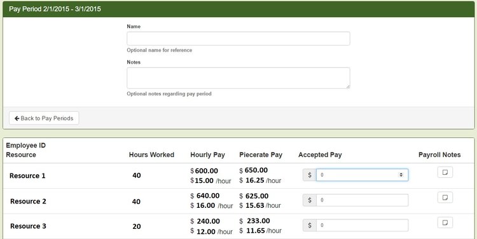Click the Accepted Pay column header
Viewport: 477px width, 239px height.
point(320,154)
